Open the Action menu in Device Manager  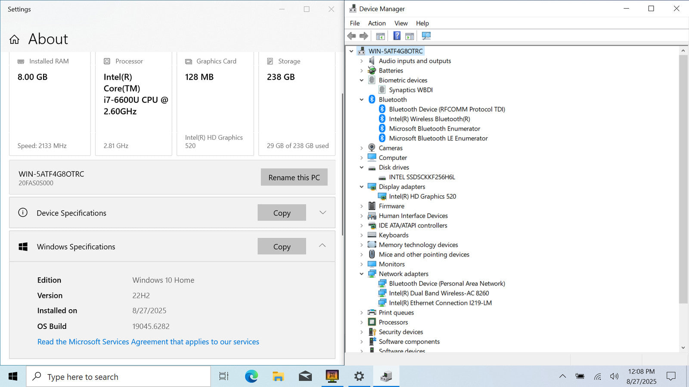pyautogui.click(x=377, y=23)
